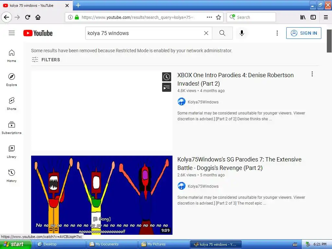Open Kolya75Windows channel under SG Parodies video

click(203, 186)
